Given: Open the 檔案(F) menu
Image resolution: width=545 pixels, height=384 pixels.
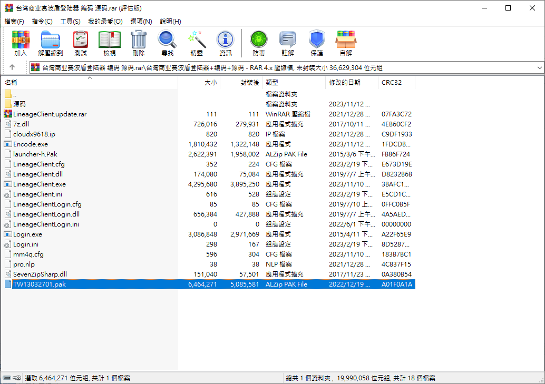Looking at the screenshot, I should [x=14, y=22].
